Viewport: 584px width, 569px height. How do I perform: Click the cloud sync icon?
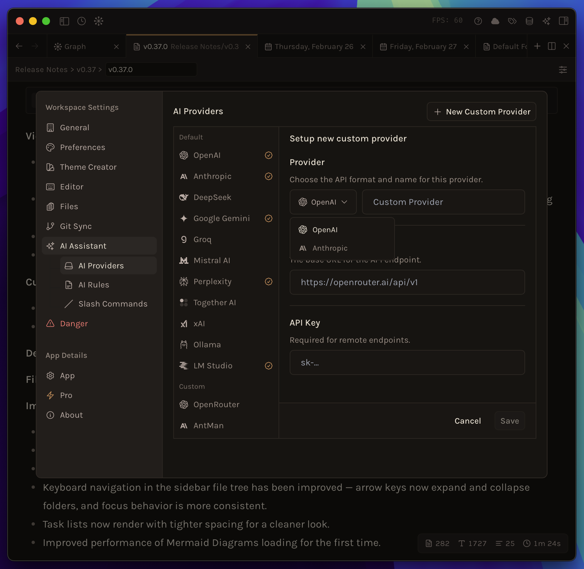tap(495, 21)
